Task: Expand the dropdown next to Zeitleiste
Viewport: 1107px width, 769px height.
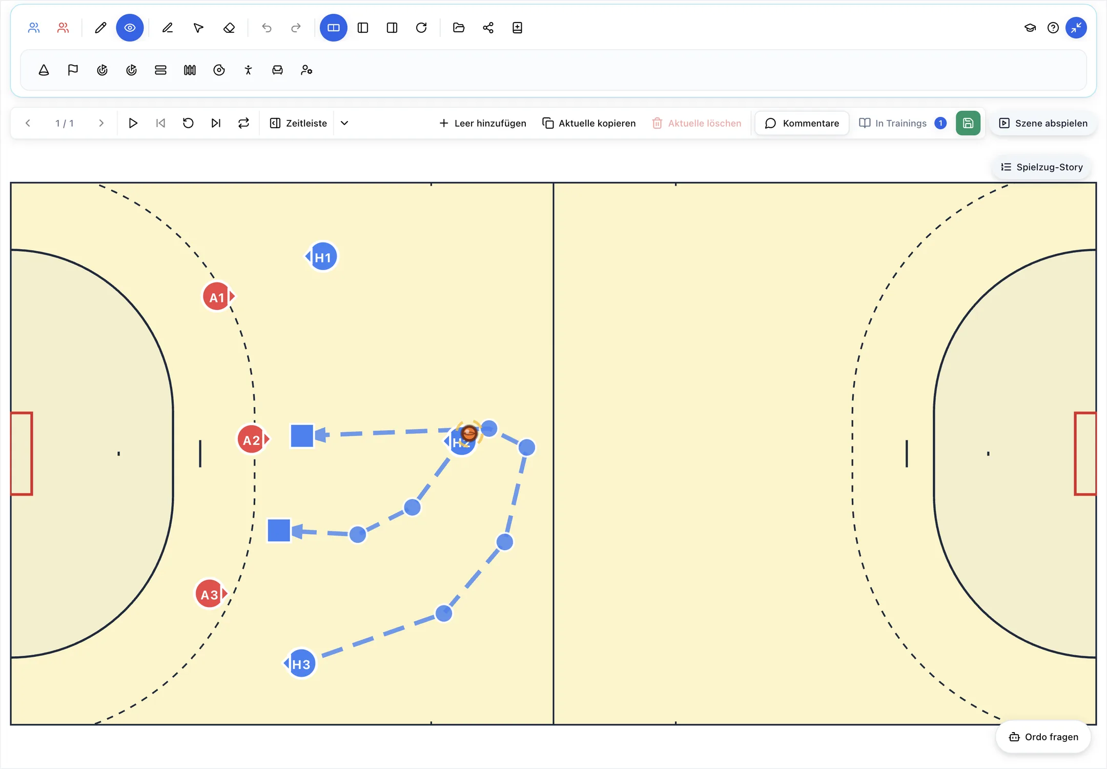Action: point(344,123)
